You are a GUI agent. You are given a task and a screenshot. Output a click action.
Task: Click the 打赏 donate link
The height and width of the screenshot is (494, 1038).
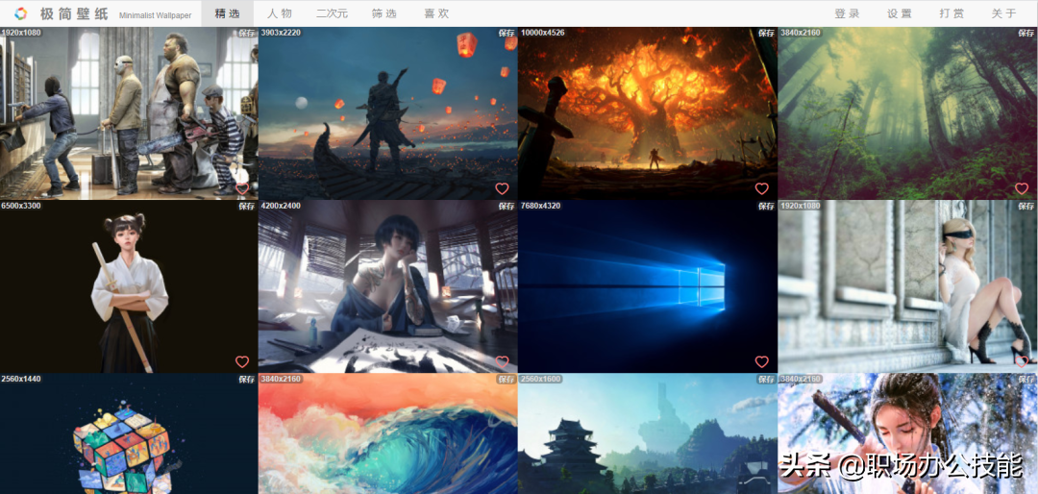point(951,13)
